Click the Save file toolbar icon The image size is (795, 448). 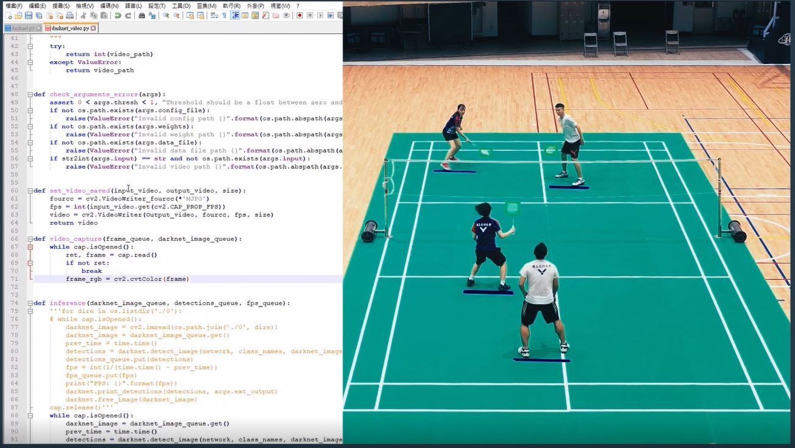28,15
